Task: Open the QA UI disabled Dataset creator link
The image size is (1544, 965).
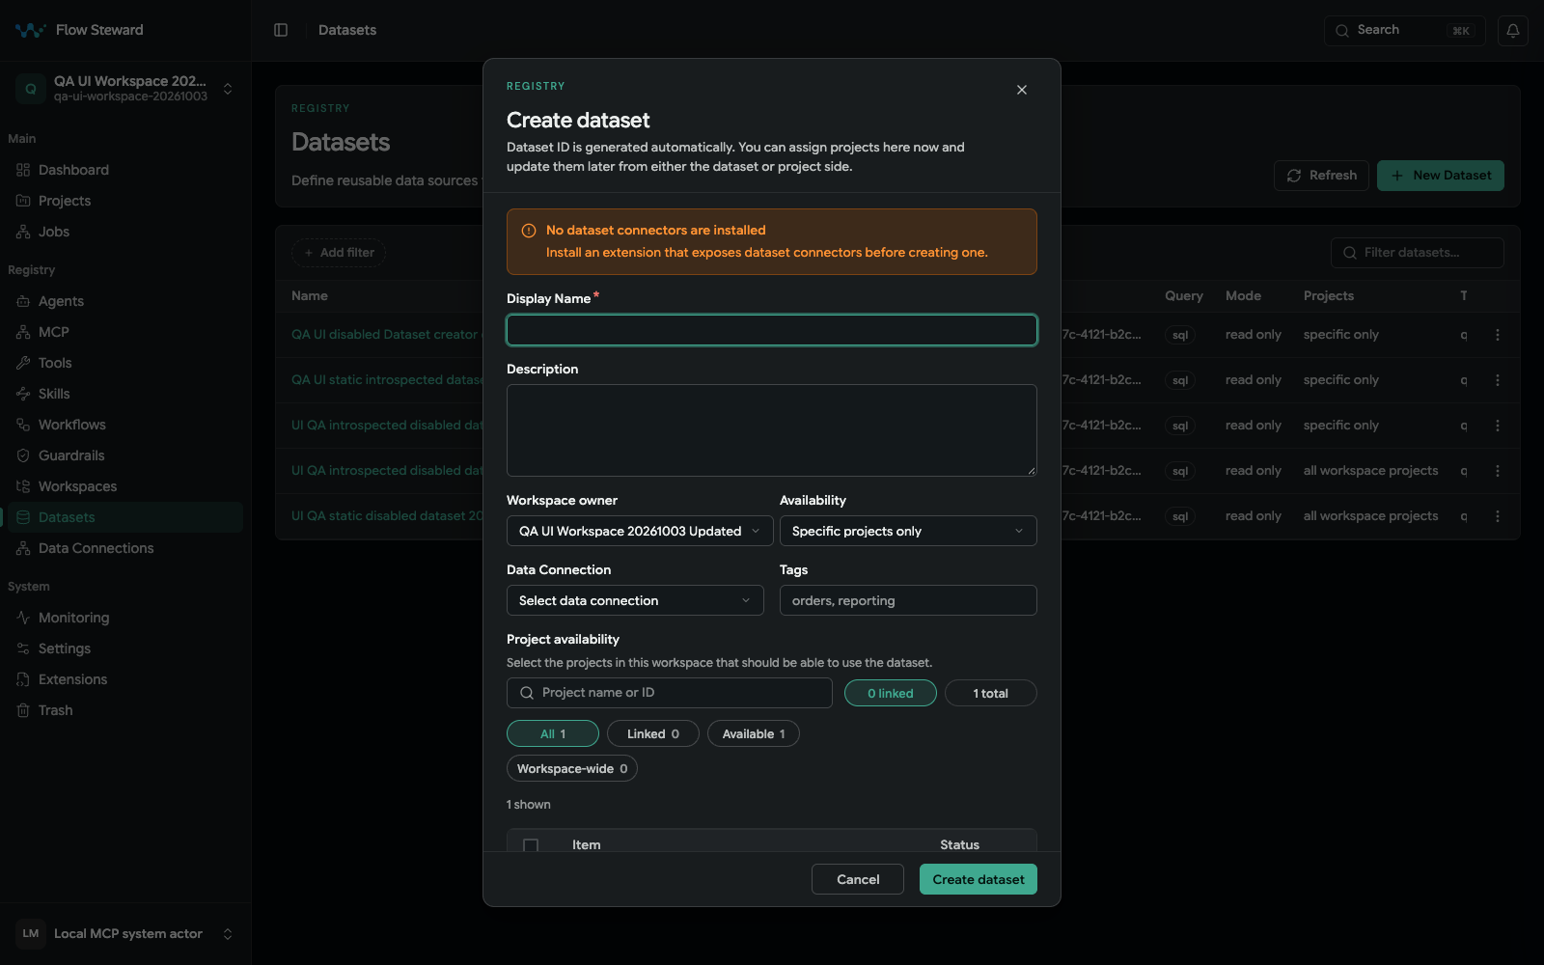Action: click(x=385, y=335)
